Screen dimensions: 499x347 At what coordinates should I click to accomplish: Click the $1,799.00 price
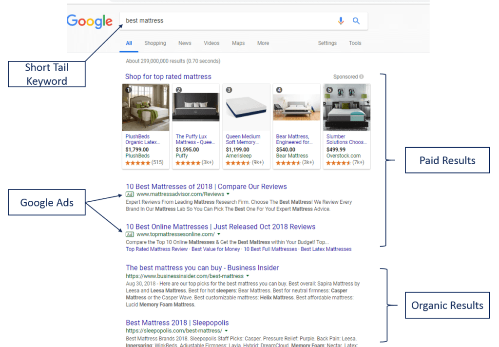click(x=137, y=150)
